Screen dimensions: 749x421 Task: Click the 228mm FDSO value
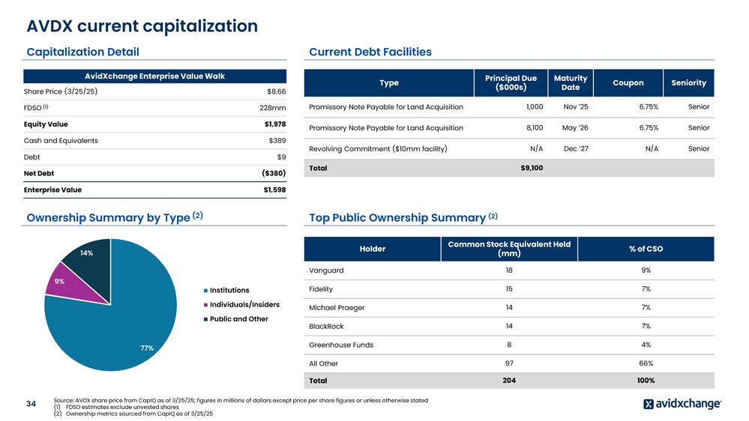273,108
